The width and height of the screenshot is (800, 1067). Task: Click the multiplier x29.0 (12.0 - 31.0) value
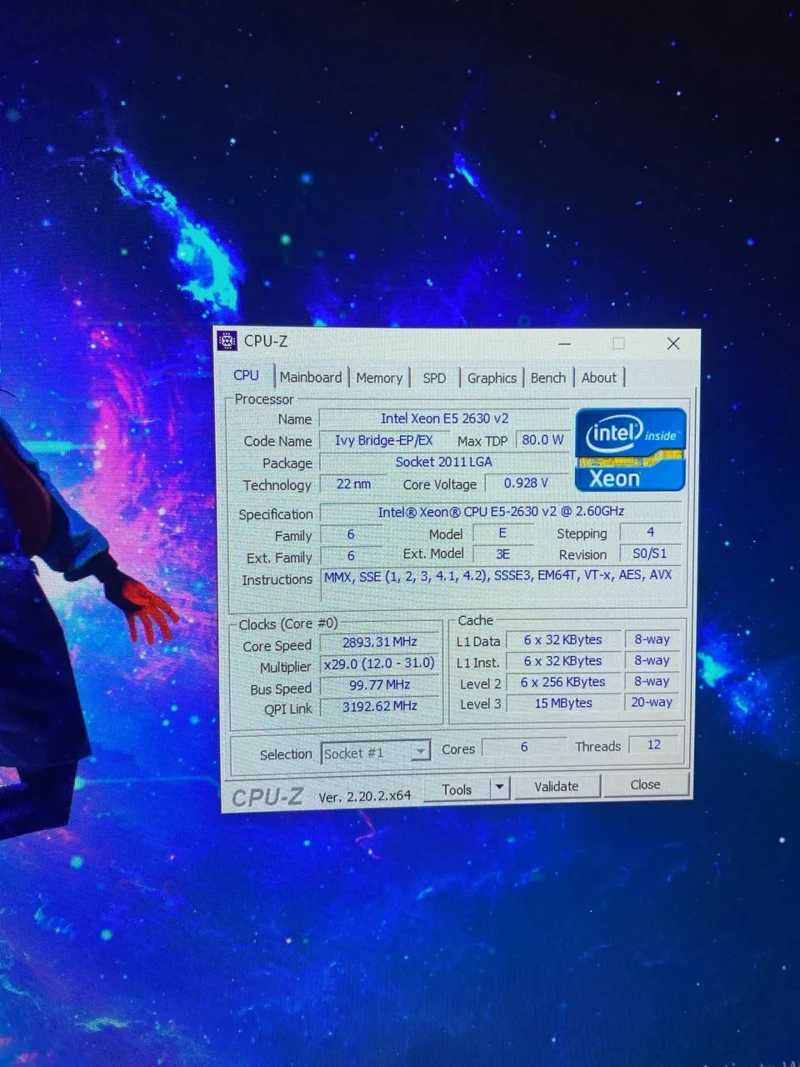(x=380, y=664)
